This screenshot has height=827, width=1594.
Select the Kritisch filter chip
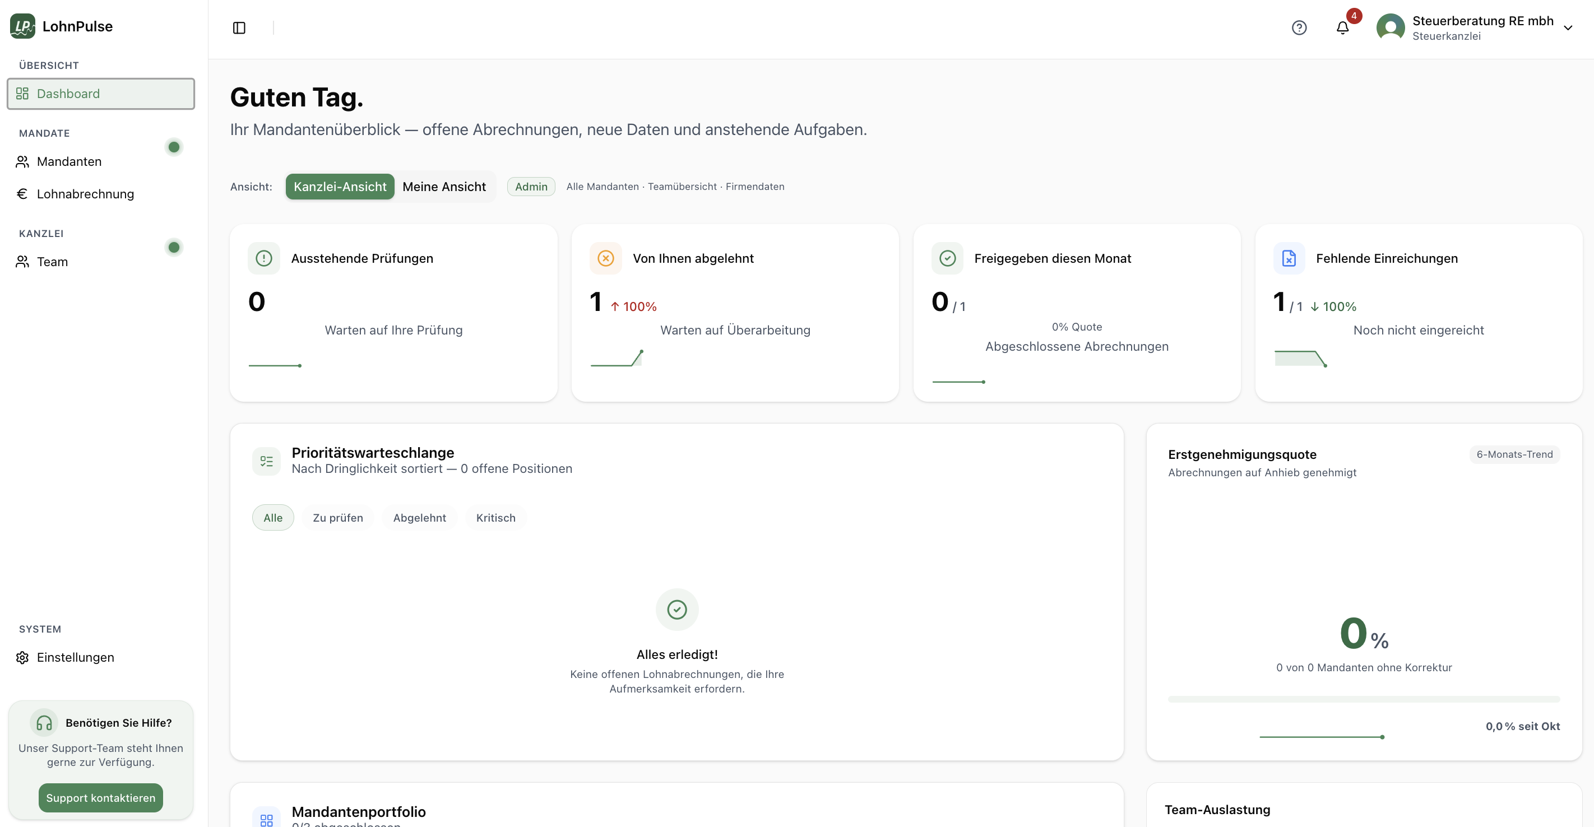(495, 518)
